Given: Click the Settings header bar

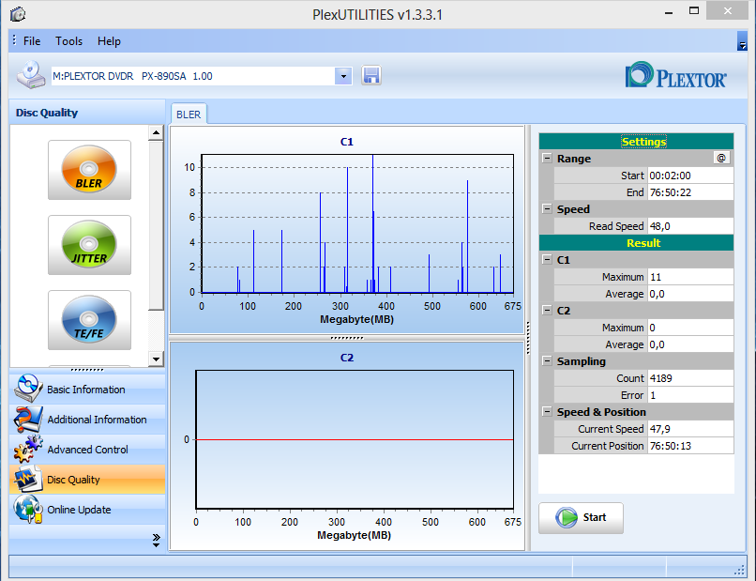Looking at the screenshot, I should click(637, 142).
